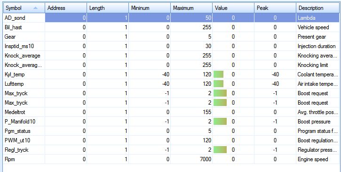
Task: Select the AD_sond row
Action: coord(171,18)
